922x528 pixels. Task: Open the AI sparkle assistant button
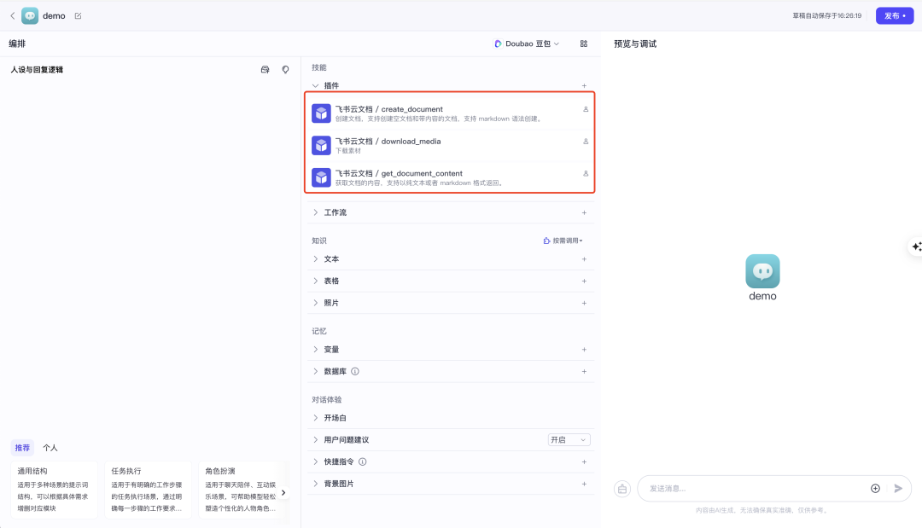click(x=915, y=247)
